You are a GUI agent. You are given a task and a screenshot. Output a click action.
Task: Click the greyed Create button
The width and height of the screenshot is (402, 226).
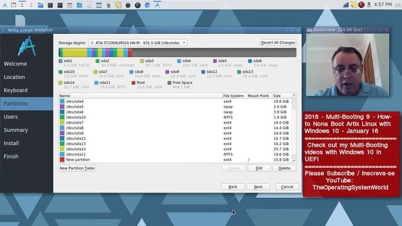pos(234,168)
